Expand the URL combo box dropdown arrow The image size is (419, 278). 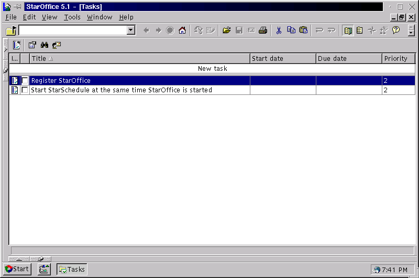tap(131, 30)
